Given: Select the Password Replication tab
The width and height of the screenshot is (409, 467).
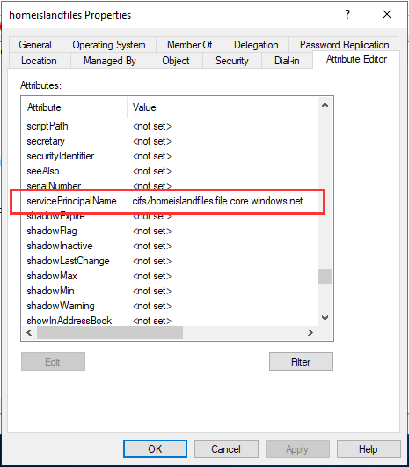Looking at the screenshot, I should pos(344,45).
